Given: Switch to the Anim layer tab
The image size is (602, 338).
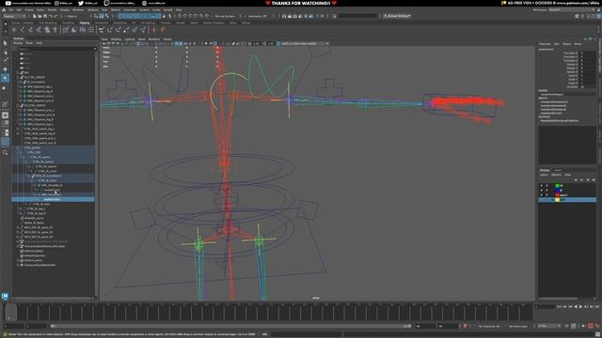Looking at the screenshot, I should 558,170.
